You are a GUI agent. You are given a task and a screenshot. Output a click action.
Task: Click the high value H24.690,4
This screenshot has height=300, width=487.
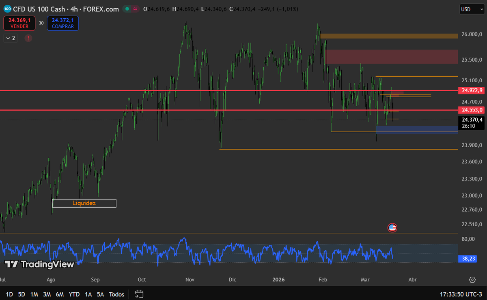[185, 9]
